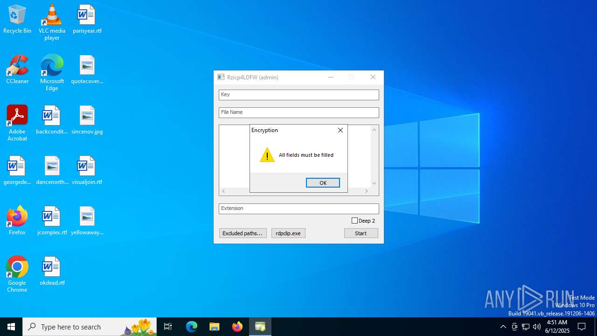Open Task View in the taskbar
Image resolution: width=597 pixels, height=336 pixels.
(168, 327)
